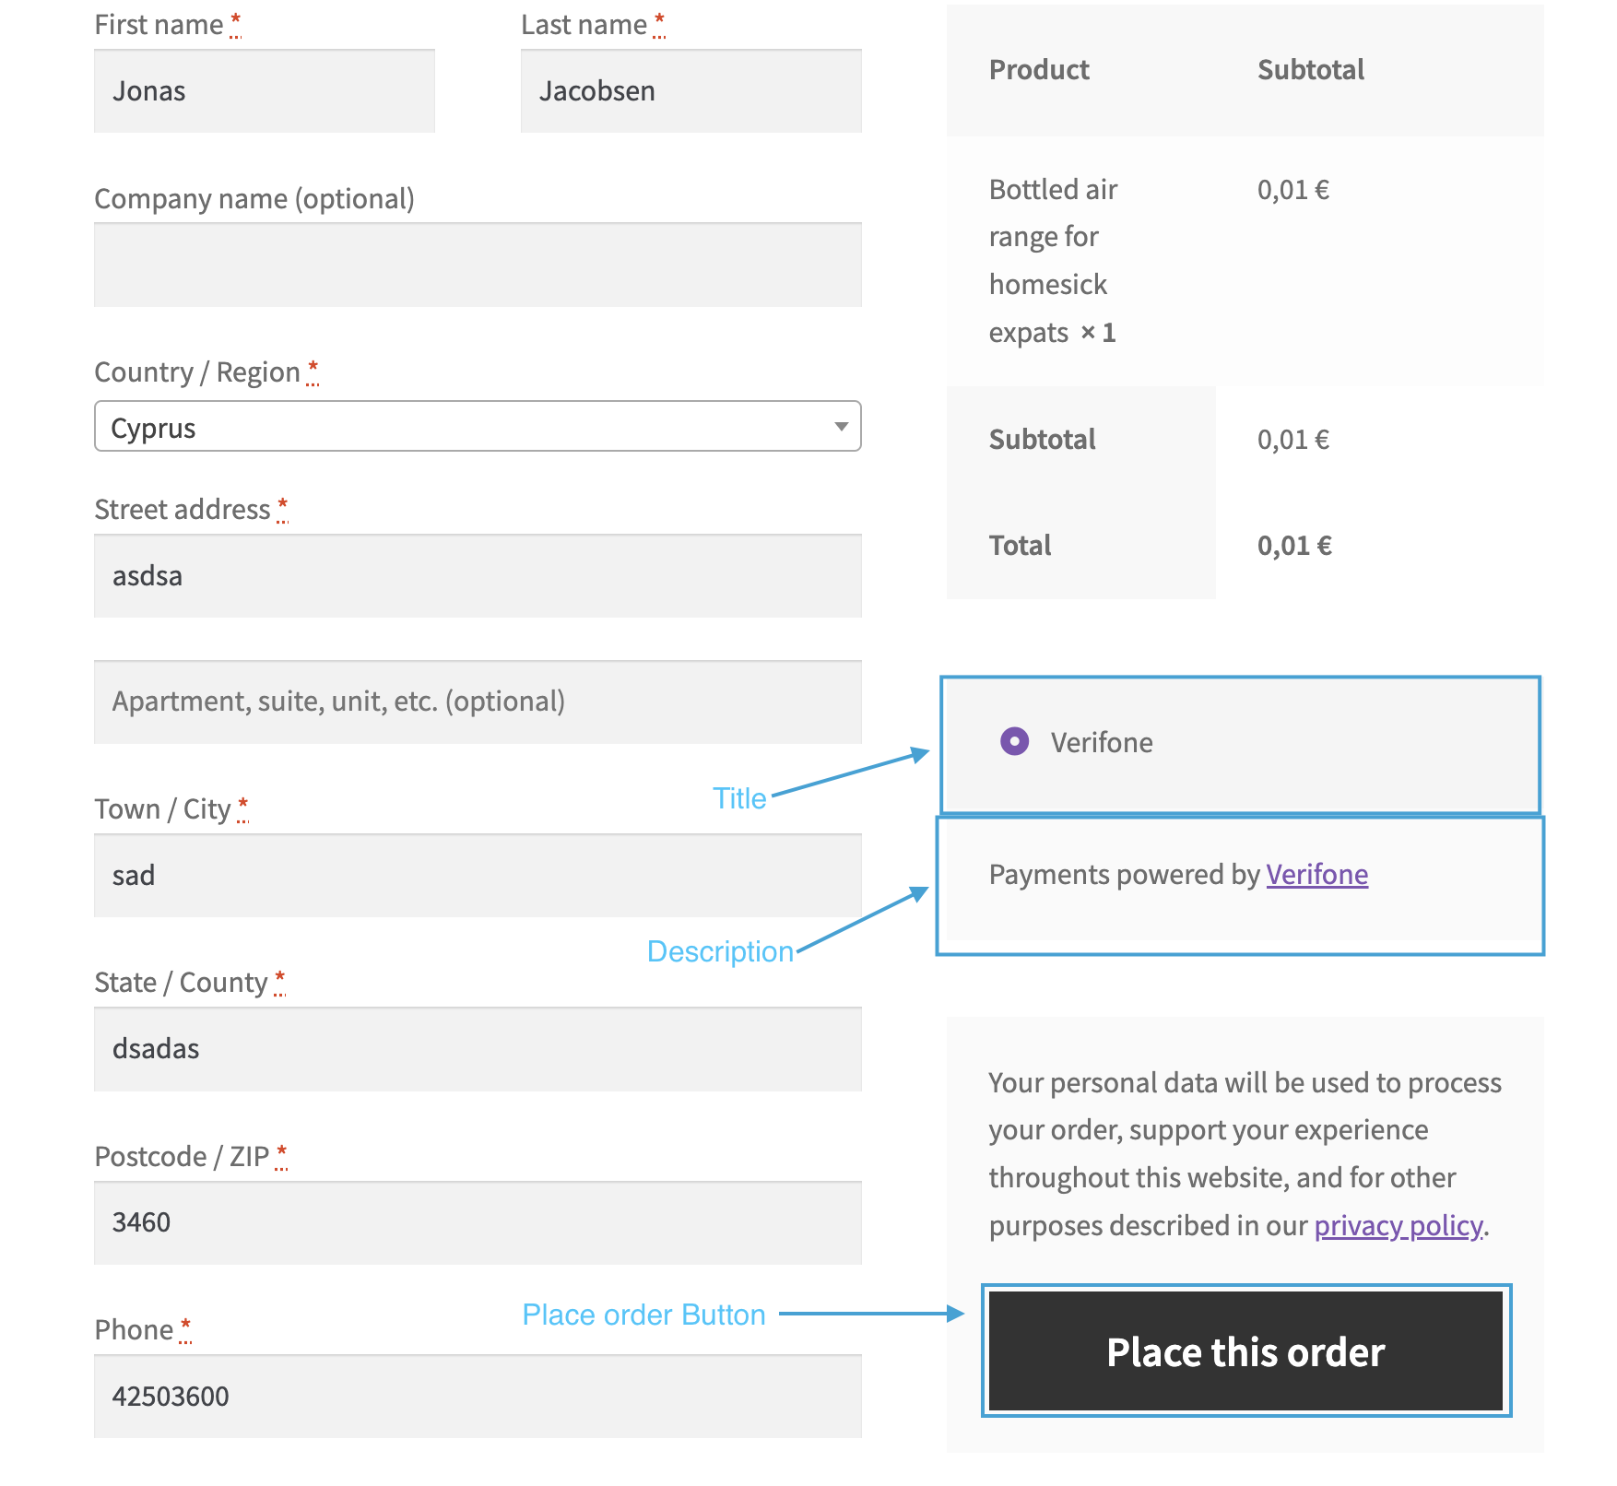Click the Place this order button
Screen dimensions: 1617x1486
click(1245, 1351)
